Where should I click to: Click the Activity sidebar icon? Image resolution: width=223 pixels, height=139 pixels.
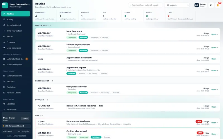coord(4,19)
